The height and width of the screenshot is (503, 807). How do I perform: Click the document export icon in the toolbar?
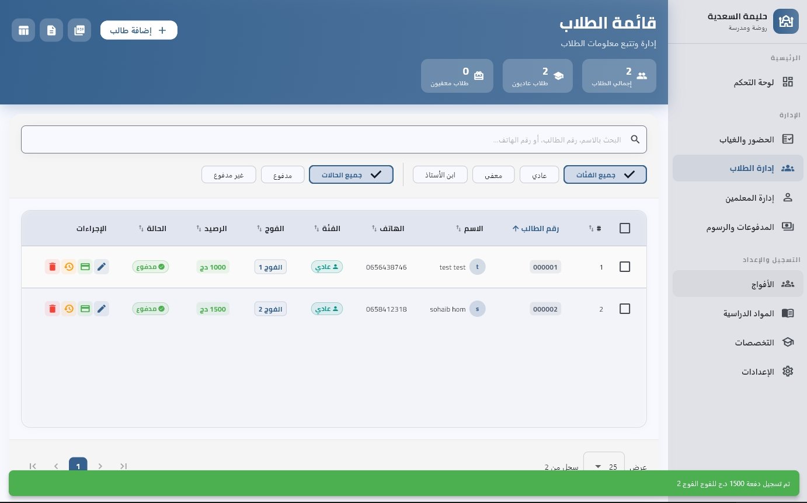(x=51, y=30)
